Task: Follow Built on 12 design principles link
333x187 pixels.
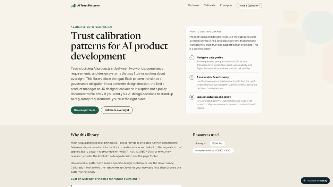Action: [x=105, y=179]
